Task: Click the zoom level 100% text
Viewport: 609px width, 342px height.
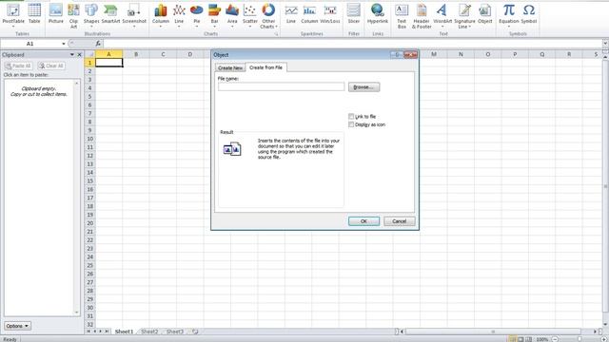Action: click(x=542, y=339)
